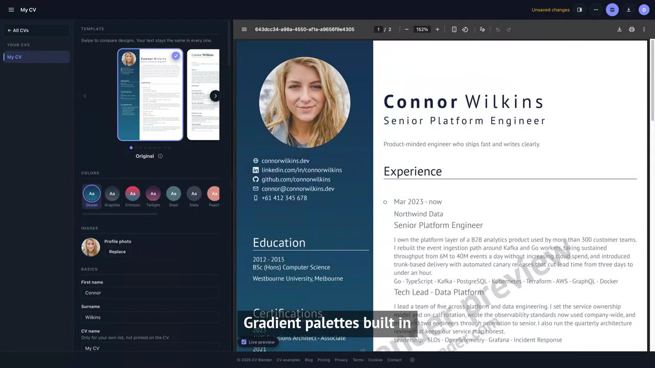Screen dimensions: 655x368
Task: Fit PDF page to view
Action: click(454, 30)
